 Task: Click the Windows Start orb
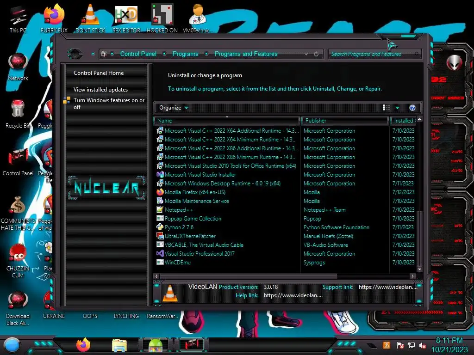(12, 345)
